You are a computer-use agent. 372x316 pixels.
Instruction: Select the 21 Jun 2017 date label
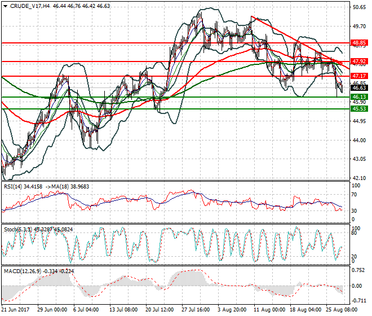coord(15,310)
